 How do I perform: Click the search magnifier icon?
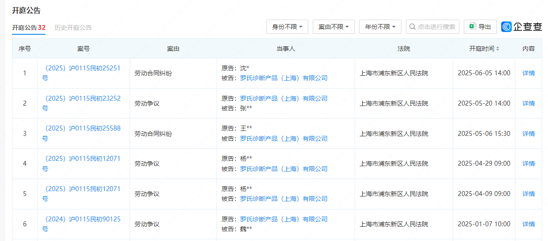tap(412, 27)
